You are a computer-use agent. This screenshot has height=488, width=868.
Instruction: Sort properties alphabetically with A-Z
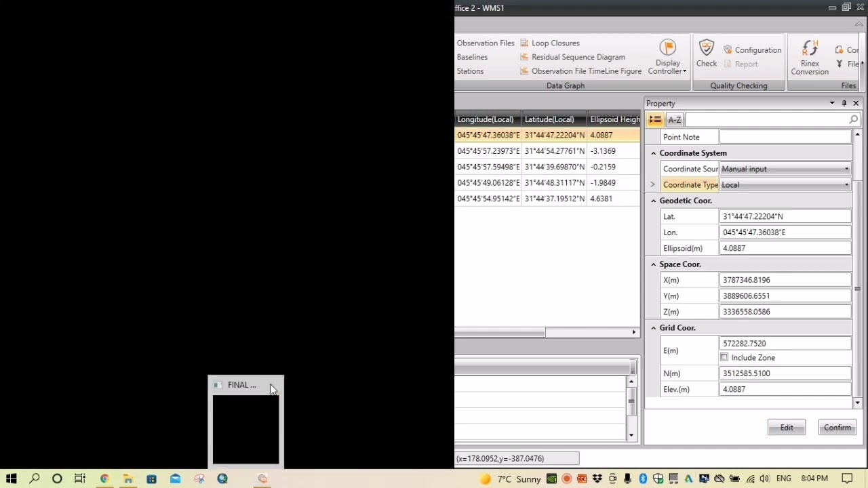675,120
